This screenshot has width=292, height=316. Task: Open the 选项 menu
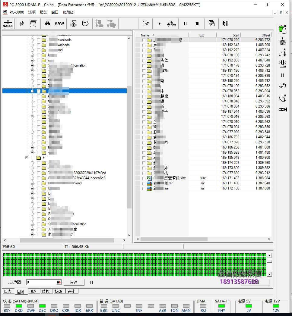click(32, 12)
